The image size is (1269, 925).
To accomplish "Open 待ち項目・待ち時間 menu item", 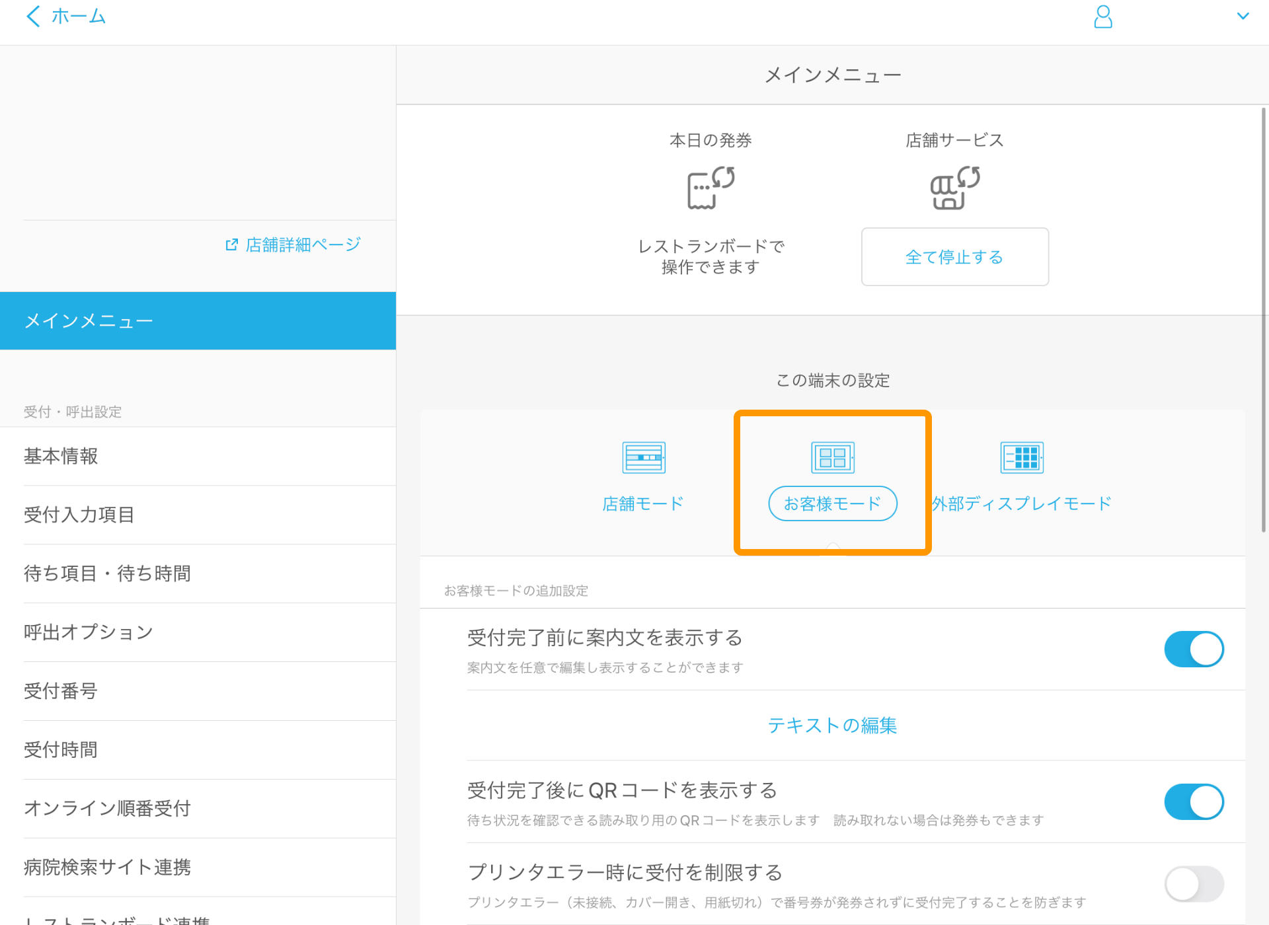I will (106, 572).
